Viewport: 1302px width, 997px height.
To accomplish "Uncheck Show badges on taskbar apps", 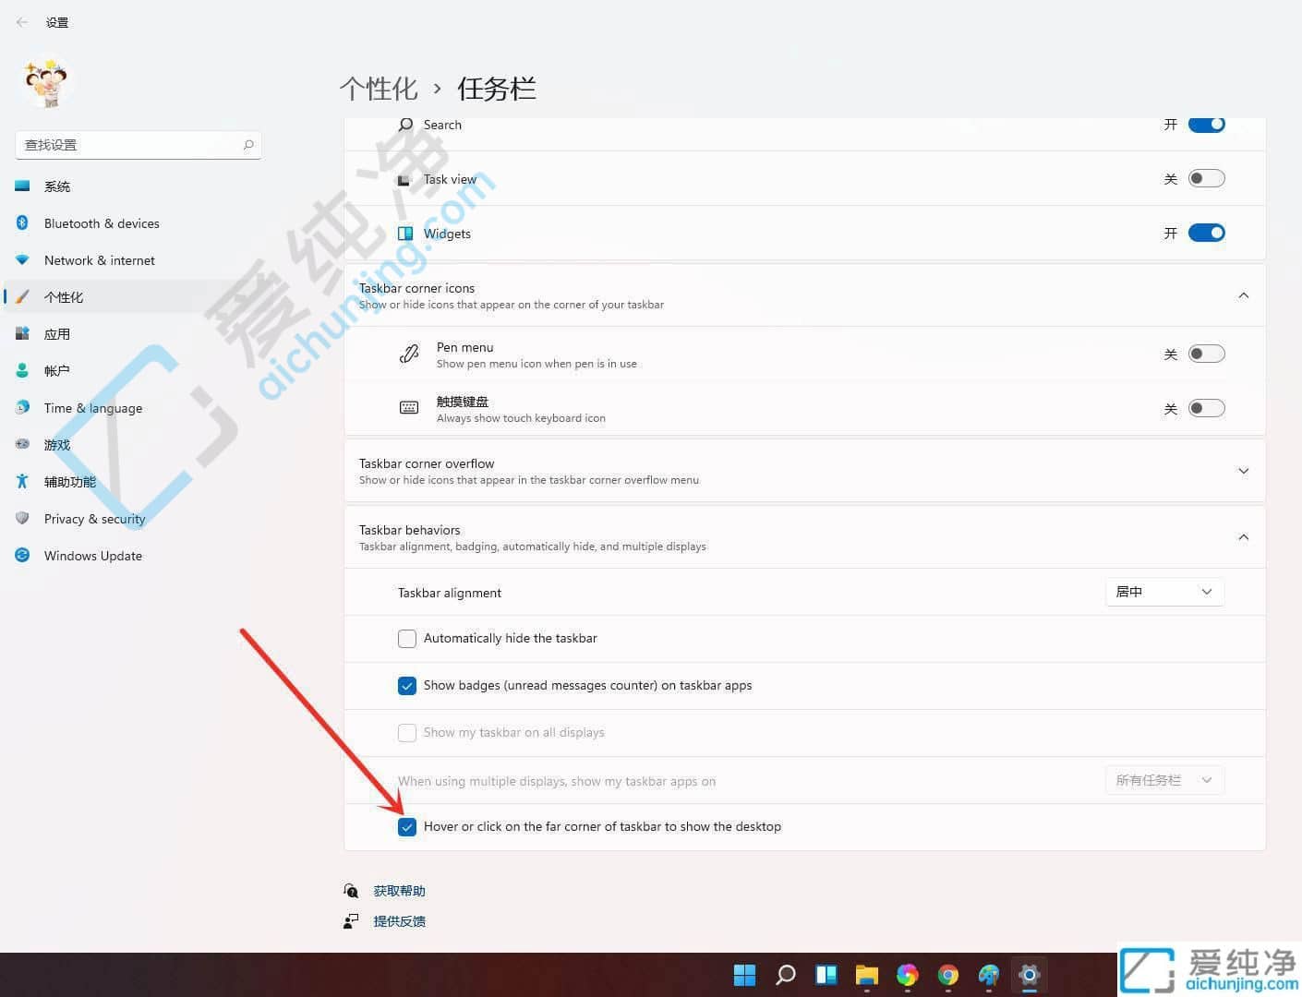I will [x=407, y=686].
